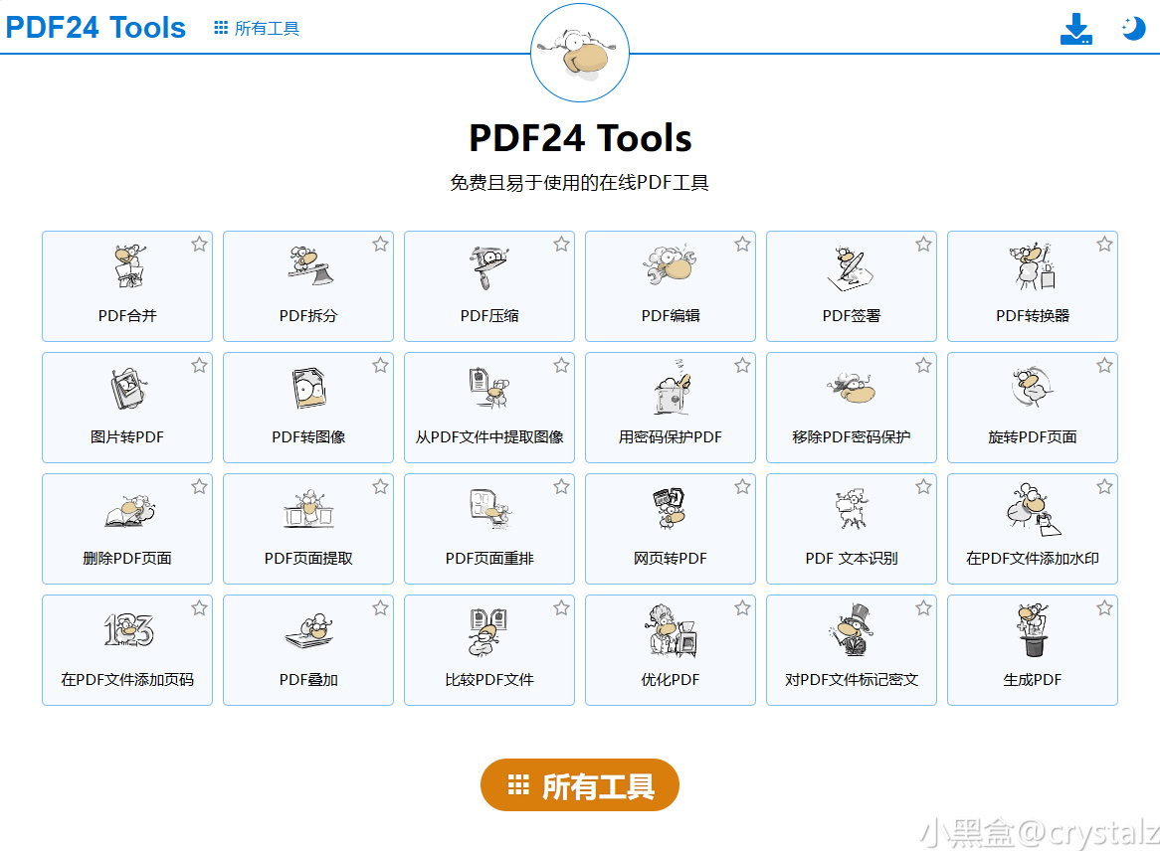Click the PDF叠加 label text
Viewport: 1160px width, 851px height.
[x=308, y=679]
